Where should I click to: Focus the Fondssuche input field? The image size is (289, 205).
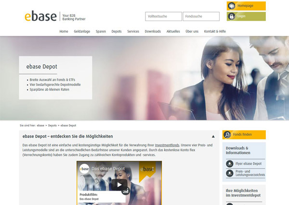point(201,16)
